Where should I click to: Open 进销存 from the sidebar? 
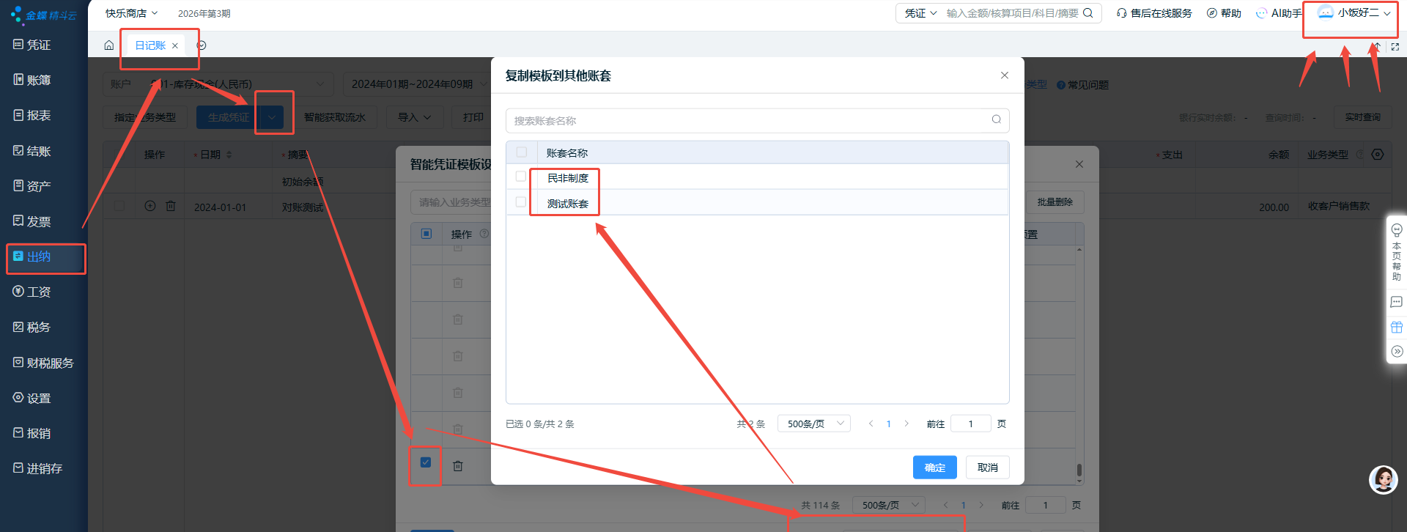point(38,468)
